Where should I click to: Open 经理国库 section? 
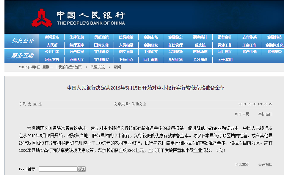click(77, 45)
